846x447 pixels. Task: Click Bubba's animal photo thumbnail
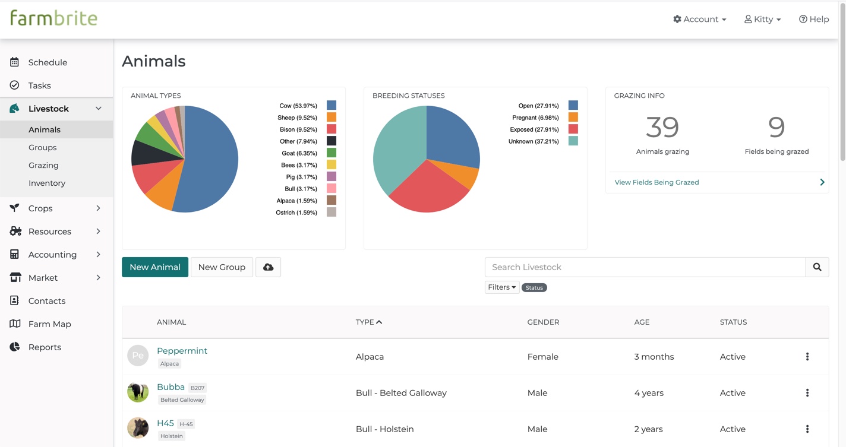click(138, 392)
